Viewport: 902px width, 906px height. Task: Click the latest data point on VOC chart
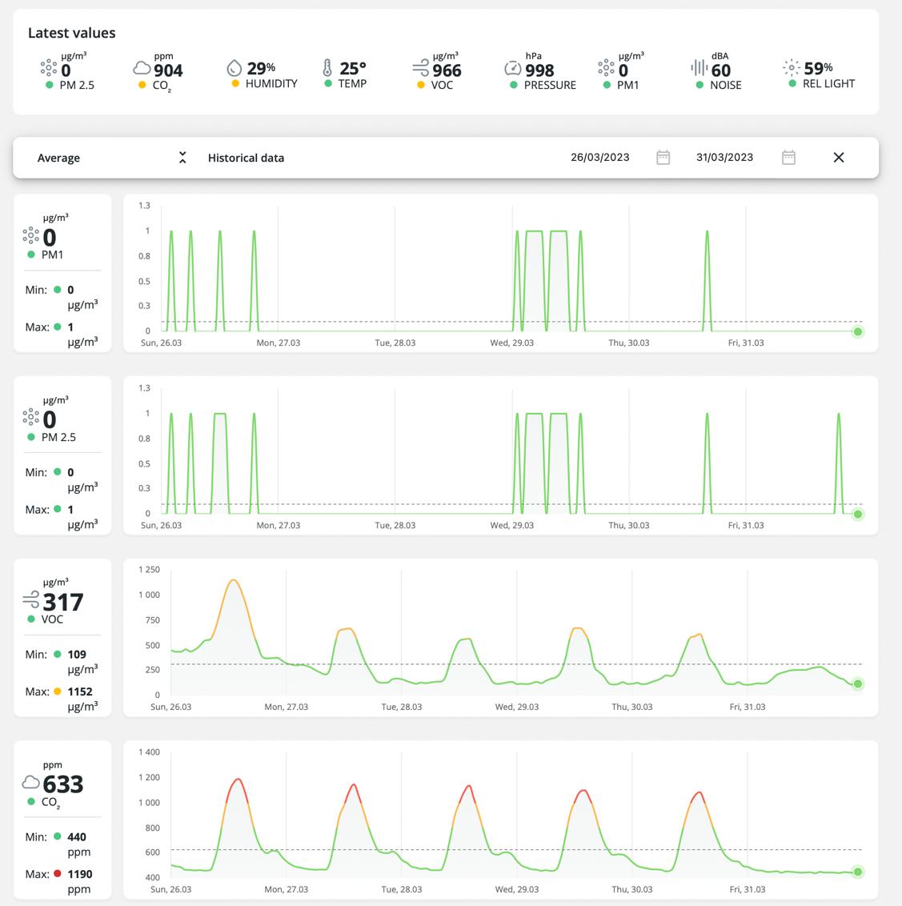[x=858, y=684]
